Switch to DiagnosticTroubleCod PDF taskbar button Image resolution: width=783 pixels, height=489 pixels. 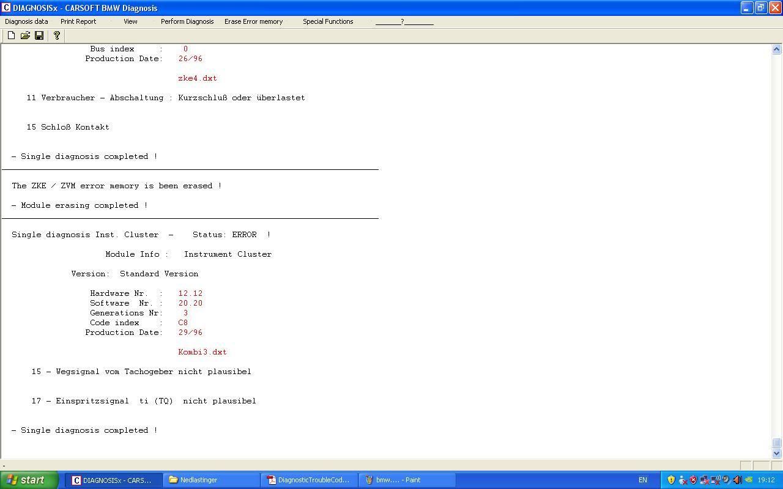pyautogui.click(x=310, y=480)
